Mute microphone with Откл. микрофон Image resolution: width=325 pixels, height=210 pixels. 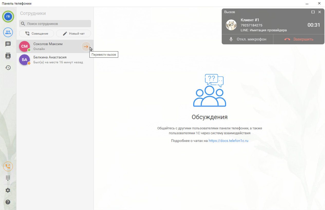[247, 39]
